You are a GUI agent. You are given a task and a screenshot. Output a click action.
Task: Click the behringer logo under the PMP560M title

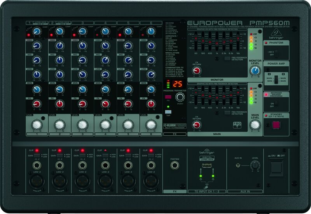pyautogui.click(x=276, y=34)
